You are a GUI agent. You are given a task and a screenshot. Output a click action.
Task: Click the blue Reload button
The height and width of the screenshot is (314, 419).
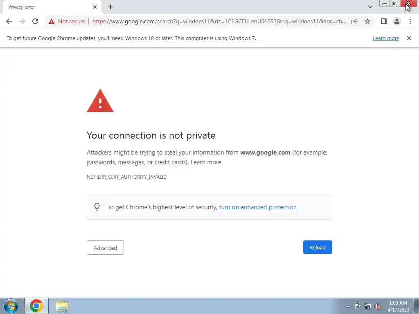tap(318, 247)
